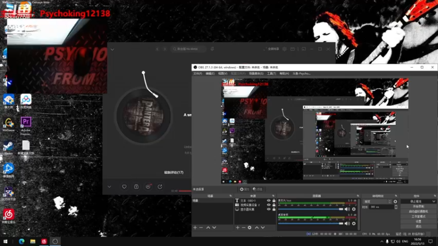Screen dimensions: 438x246
Task: Click voice search microphone in music player
Action: pos(212,49)
